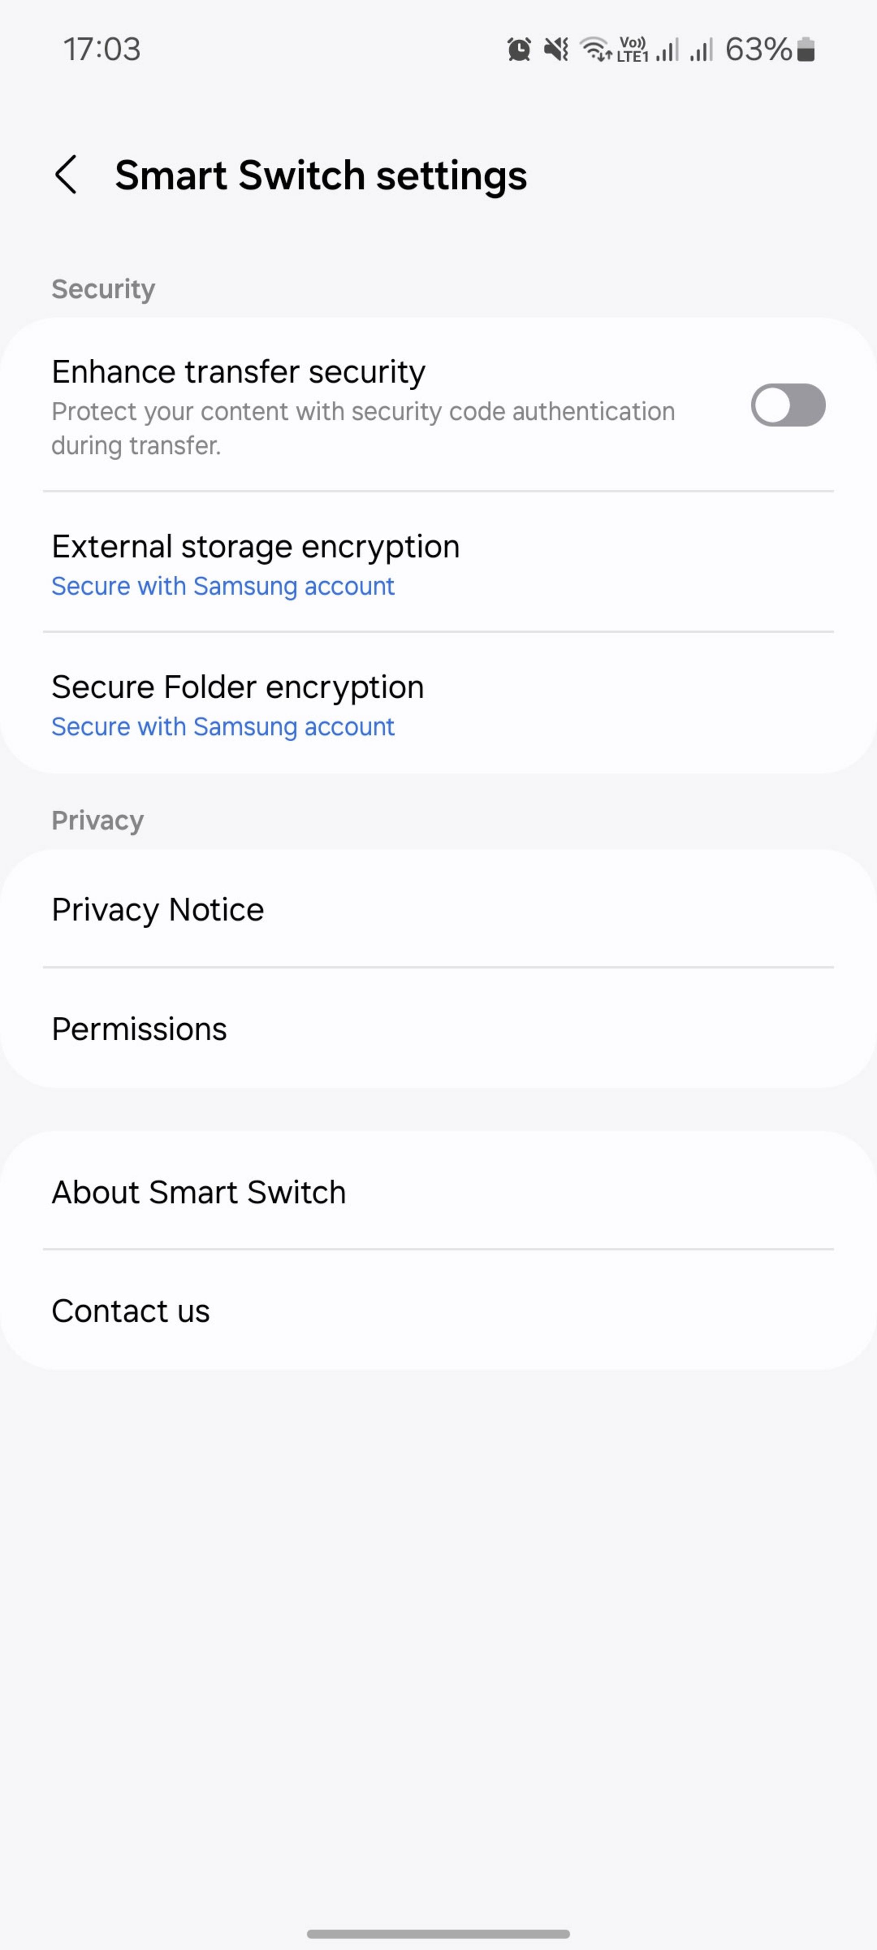Viewport: 877px width, 1950px height.
Task: Tap the back arrow
Action: (x=67, y=175)
